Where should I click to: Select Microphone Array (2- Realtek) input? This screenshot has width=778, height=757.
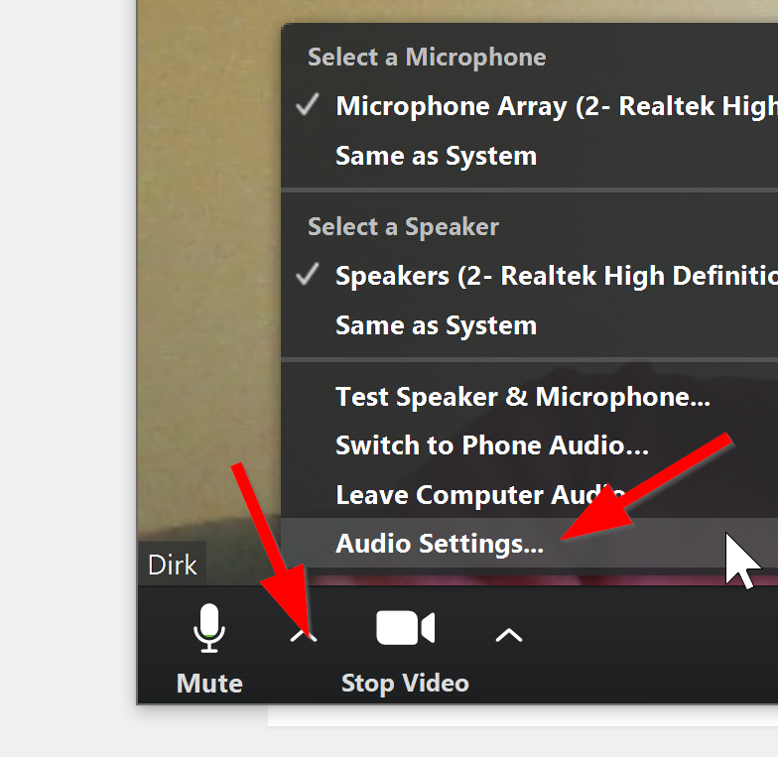[x=556, y=106]
